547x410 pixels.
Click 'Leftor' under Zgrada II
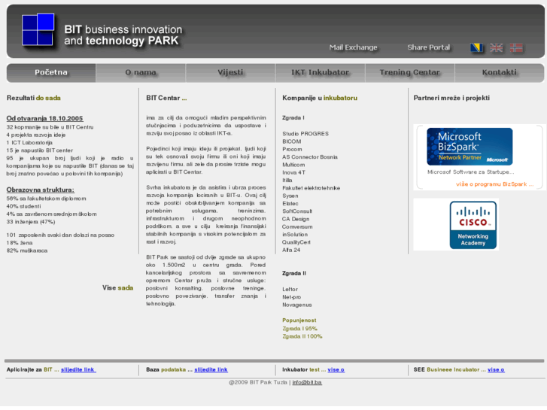[x=290, y=290]
